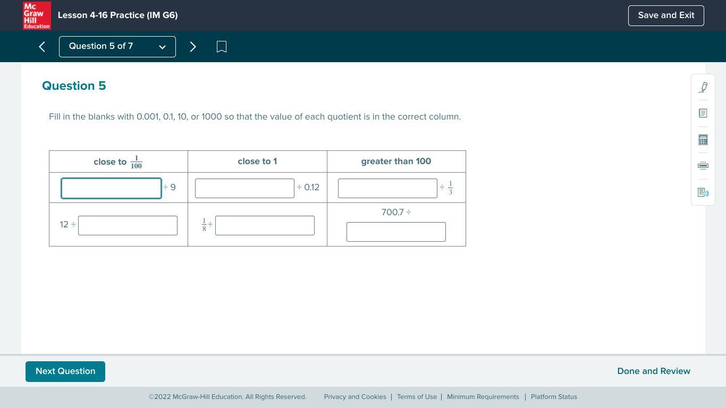Click the '©2022 McGraw-Hill Education' copyright text
Image resolution: width=726 pixels, height=408 pixels.
click(x=227, y=397)
